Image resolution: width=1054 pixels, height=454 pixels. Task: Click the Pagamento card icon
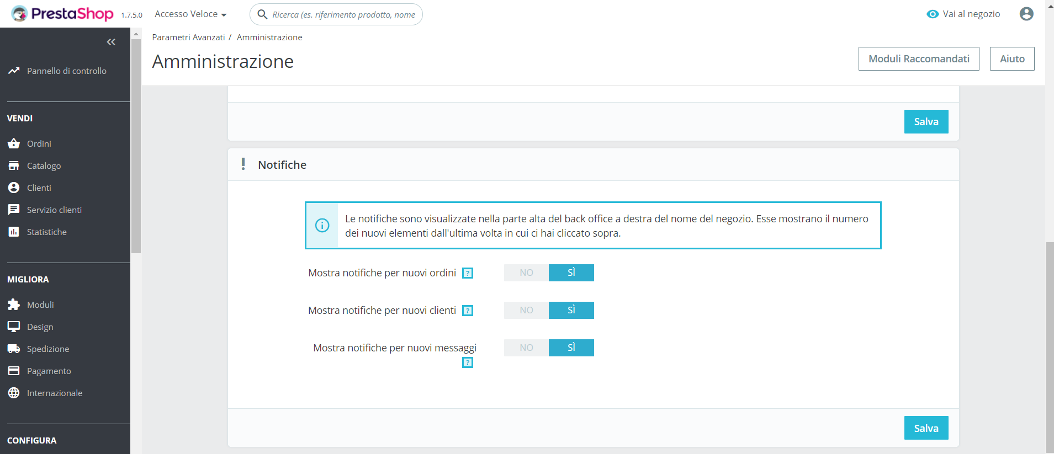point(14,371)
